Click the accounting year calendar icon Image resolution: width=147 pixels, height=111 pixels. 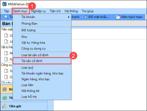118,17
